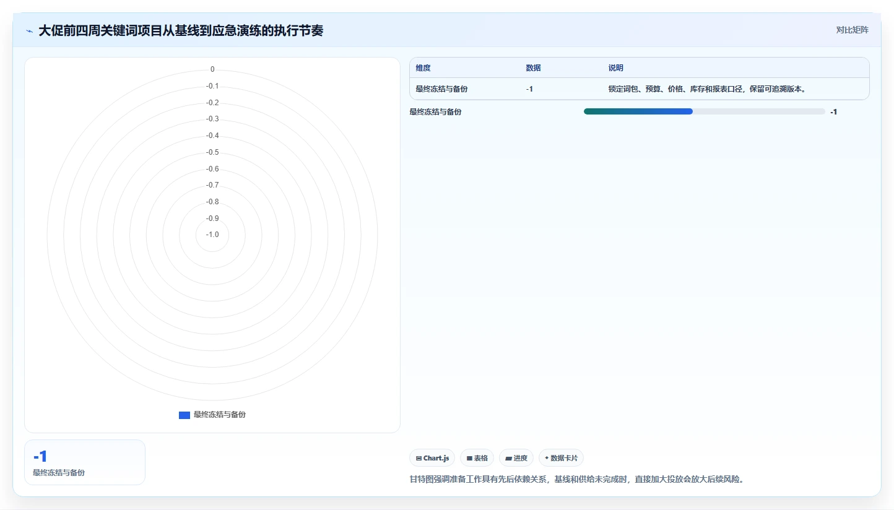
Task: Click the radar chart -1.0 center label
Action: 212,235
